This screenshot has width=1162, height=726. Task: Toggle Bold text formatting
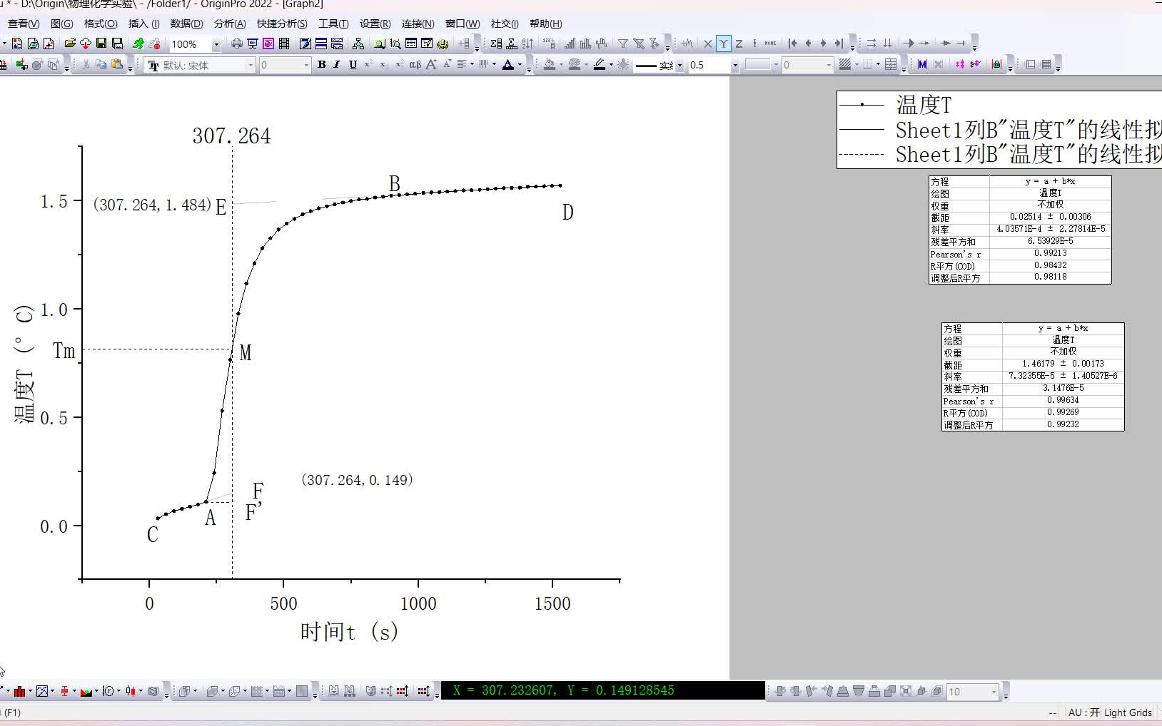pyautogui.click(x=321, y=65)
